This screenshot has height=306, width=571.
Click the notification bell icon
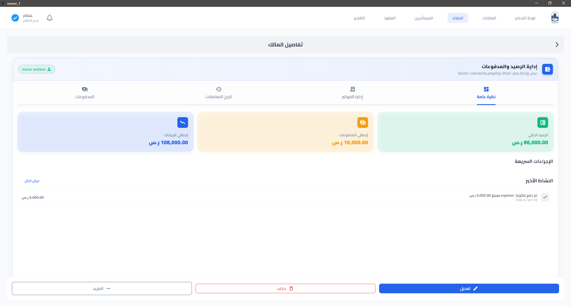pyautogui.click(x=50, y=18)
